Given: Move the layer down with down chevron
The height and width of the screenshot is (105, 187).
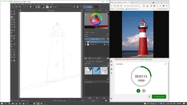Looking at the screenshot, I should (x=93, y=58).
